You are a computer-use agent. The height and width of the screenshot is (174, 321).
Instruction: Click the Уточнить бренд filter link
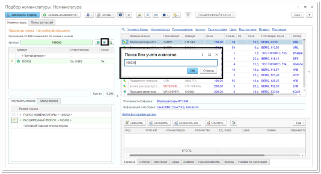(x=137, y=29)
